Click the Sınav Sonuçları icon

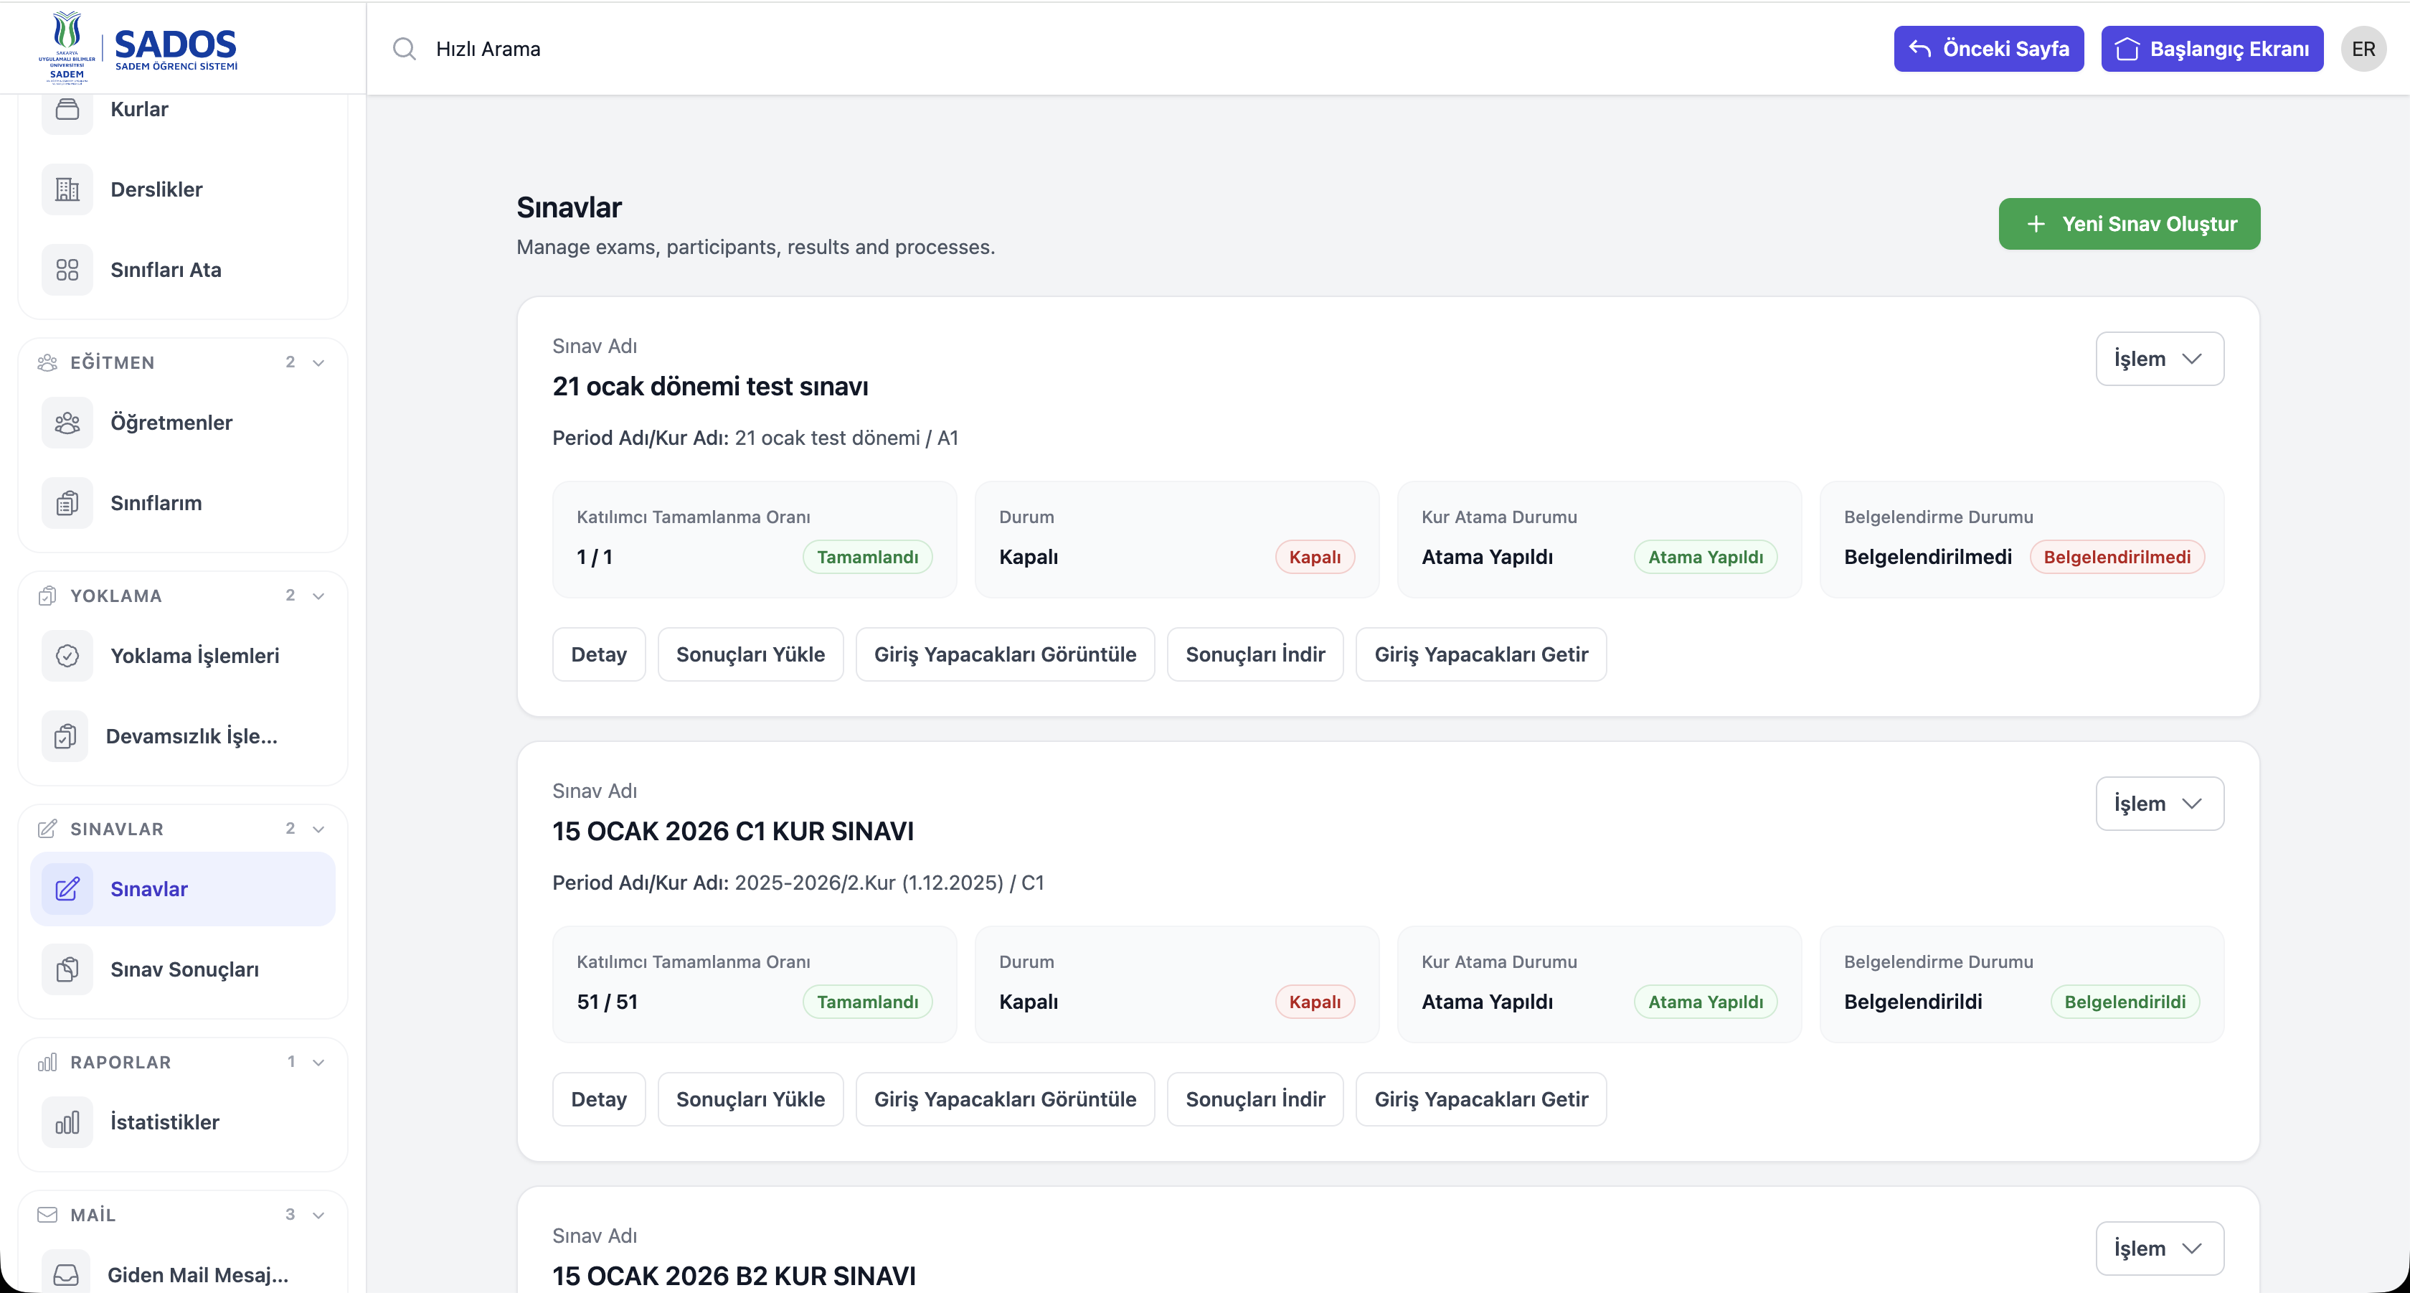pyautogui.click(x=67, y=969)
